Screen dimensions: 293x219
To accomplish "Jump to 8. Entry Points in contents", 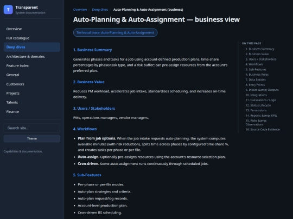I will point(255,85).
